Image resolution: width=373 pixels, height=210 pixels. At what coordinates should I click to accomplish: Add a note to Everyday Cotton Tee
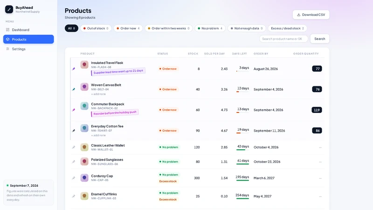(98, 135)
